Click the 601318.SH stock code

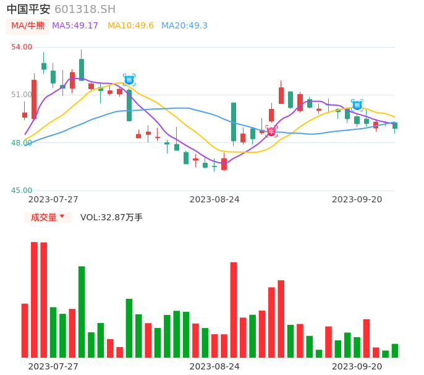coord(85,9)
